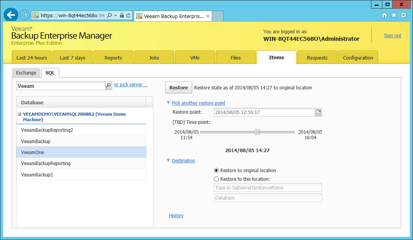Open the Configuration tab
413x240 pixels.
tap(358, 57)
